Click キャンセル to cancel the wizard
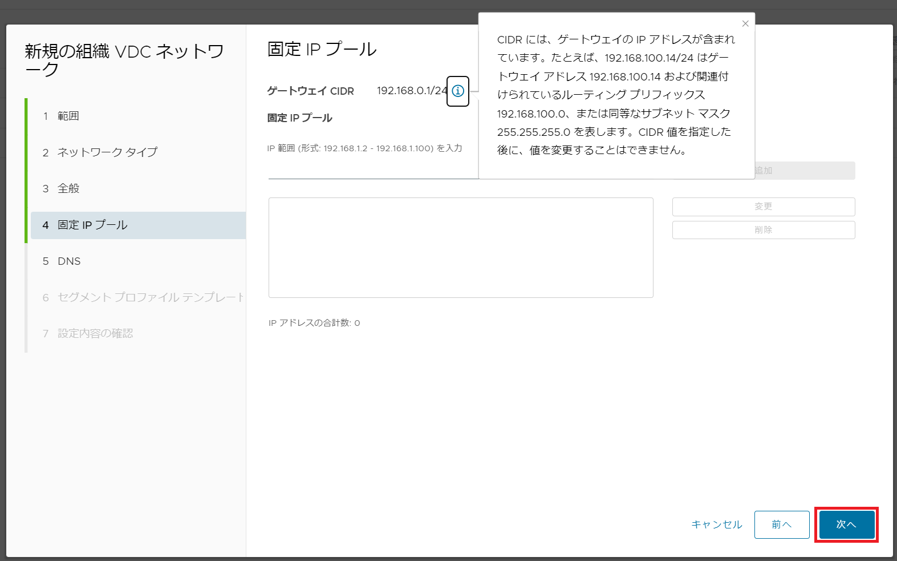Screen dimensions: 897x561 717,524
